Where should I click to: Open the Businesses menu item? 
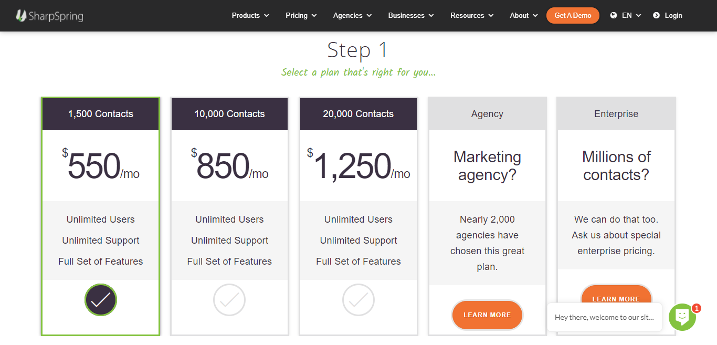point(411,16)
